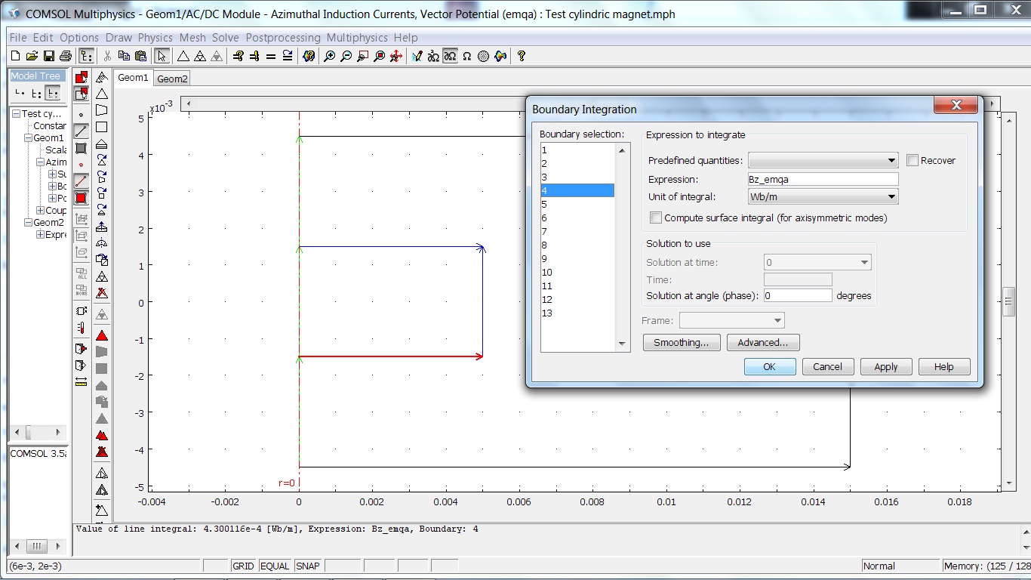Select boundary 12 in the Boundary selection list
The width and height of the screenshot is (1031, 580).
[577, 300]
